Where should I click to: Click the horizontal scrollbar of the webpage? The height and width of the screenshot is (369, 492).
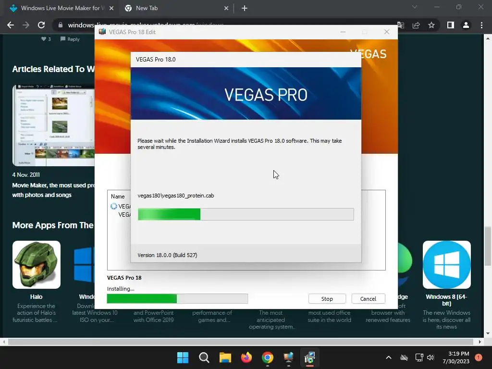click(240, 342)
